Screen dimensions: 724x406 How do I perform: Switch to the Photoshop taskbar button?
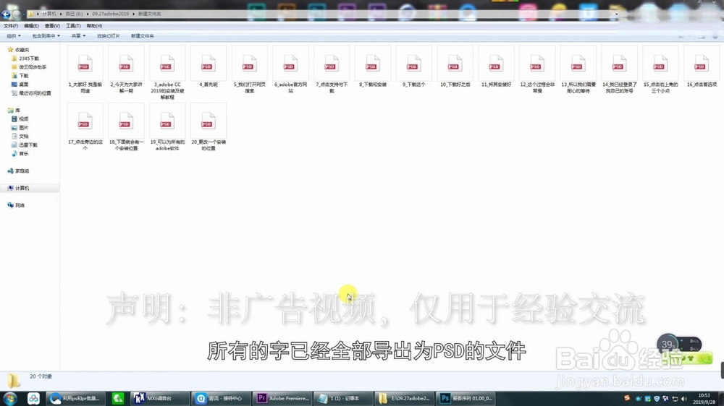point(466,398)
